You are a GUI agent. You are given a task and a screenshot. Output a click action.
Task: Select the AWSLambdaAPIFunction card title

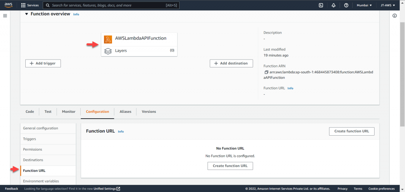point(141,38)
